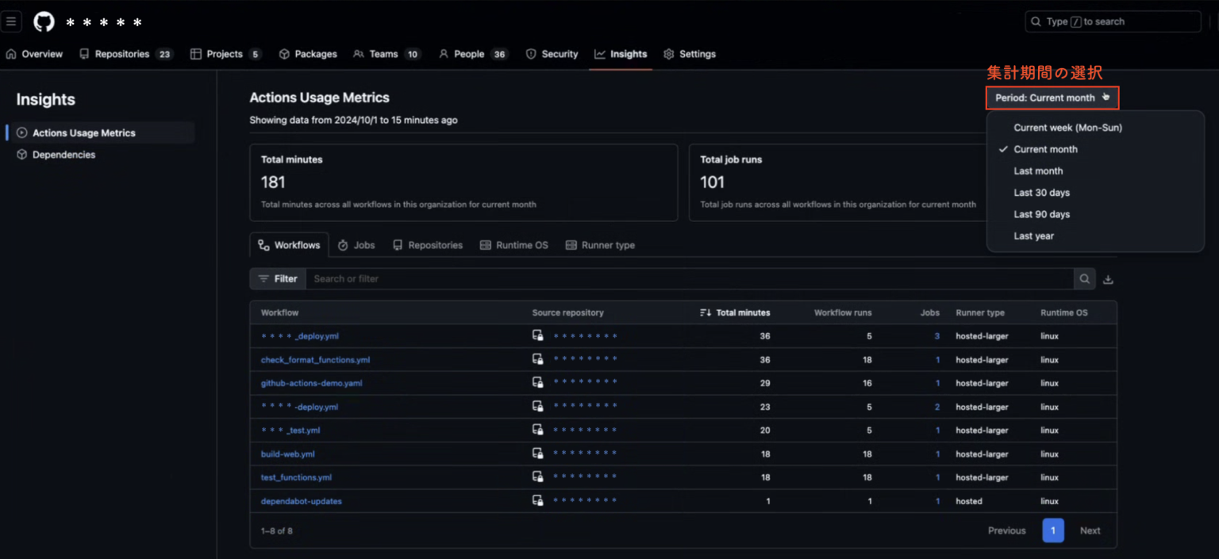Choose Current week (Mon-Sun) option
Viewport: 1219px width, 559px height.
coord(1067,128)
